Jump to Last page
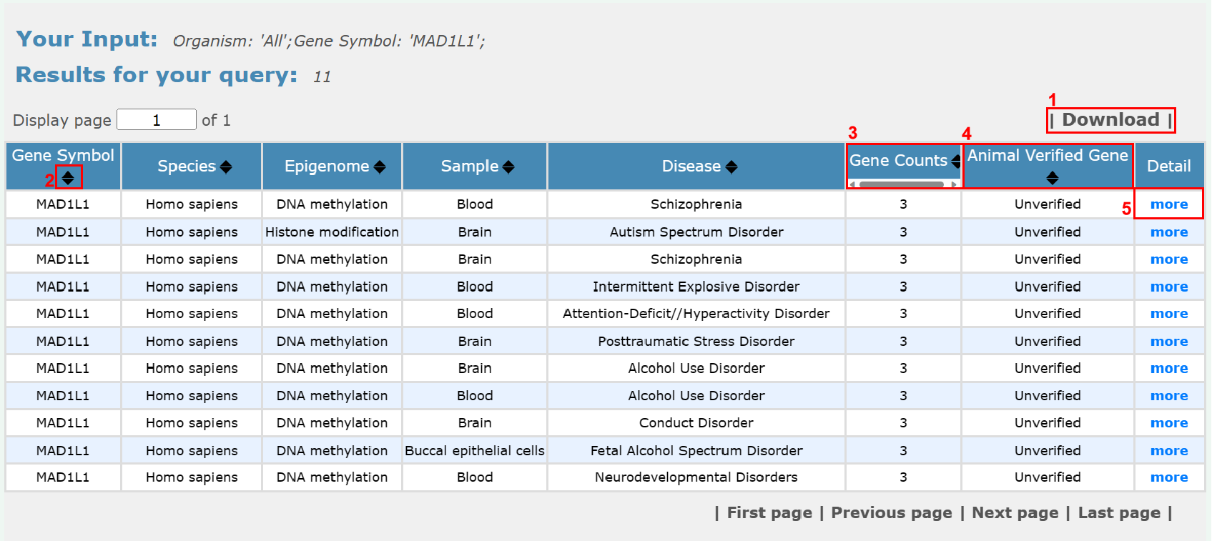Image resolution: width=1212 pixels, height=541 pixels. click(1119, 513)
